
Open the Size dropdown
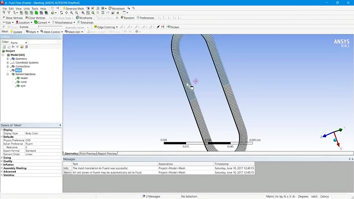(x=8, y=22)
